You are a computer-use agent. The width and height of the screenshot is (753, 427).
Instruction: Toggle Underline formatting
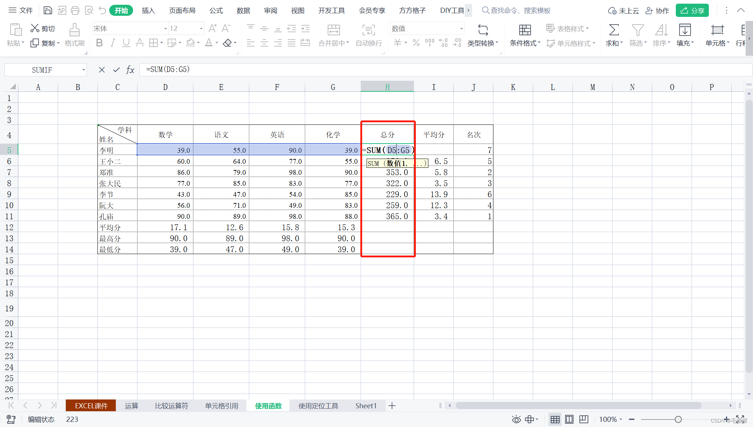(x=126, y=43)
